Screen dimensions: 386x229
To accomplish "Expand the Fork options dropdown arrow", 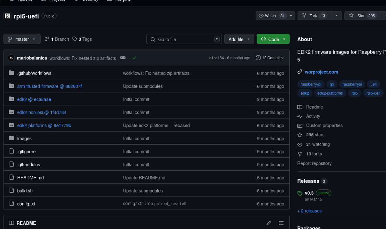I will pos(337,16).
